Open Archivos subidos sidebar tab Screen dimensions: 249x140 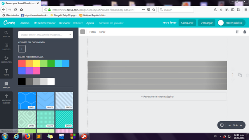6,99
